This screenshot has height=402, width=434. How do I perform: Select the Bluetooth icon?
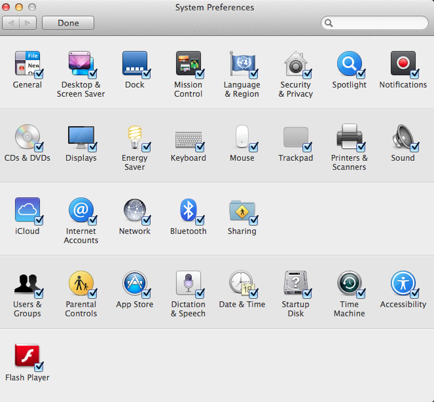point(189,210)
